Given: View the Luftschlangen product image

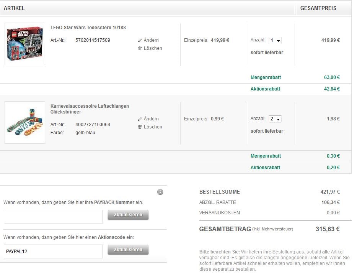Looking at the screenshot, I should click(x=25, y=122).
